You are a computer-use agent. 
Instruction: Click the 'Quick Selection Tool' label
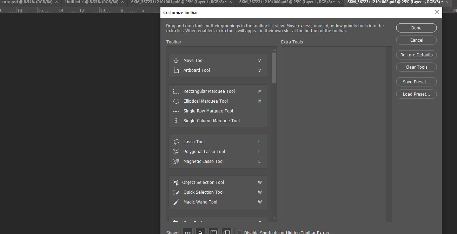coord(204,192)
